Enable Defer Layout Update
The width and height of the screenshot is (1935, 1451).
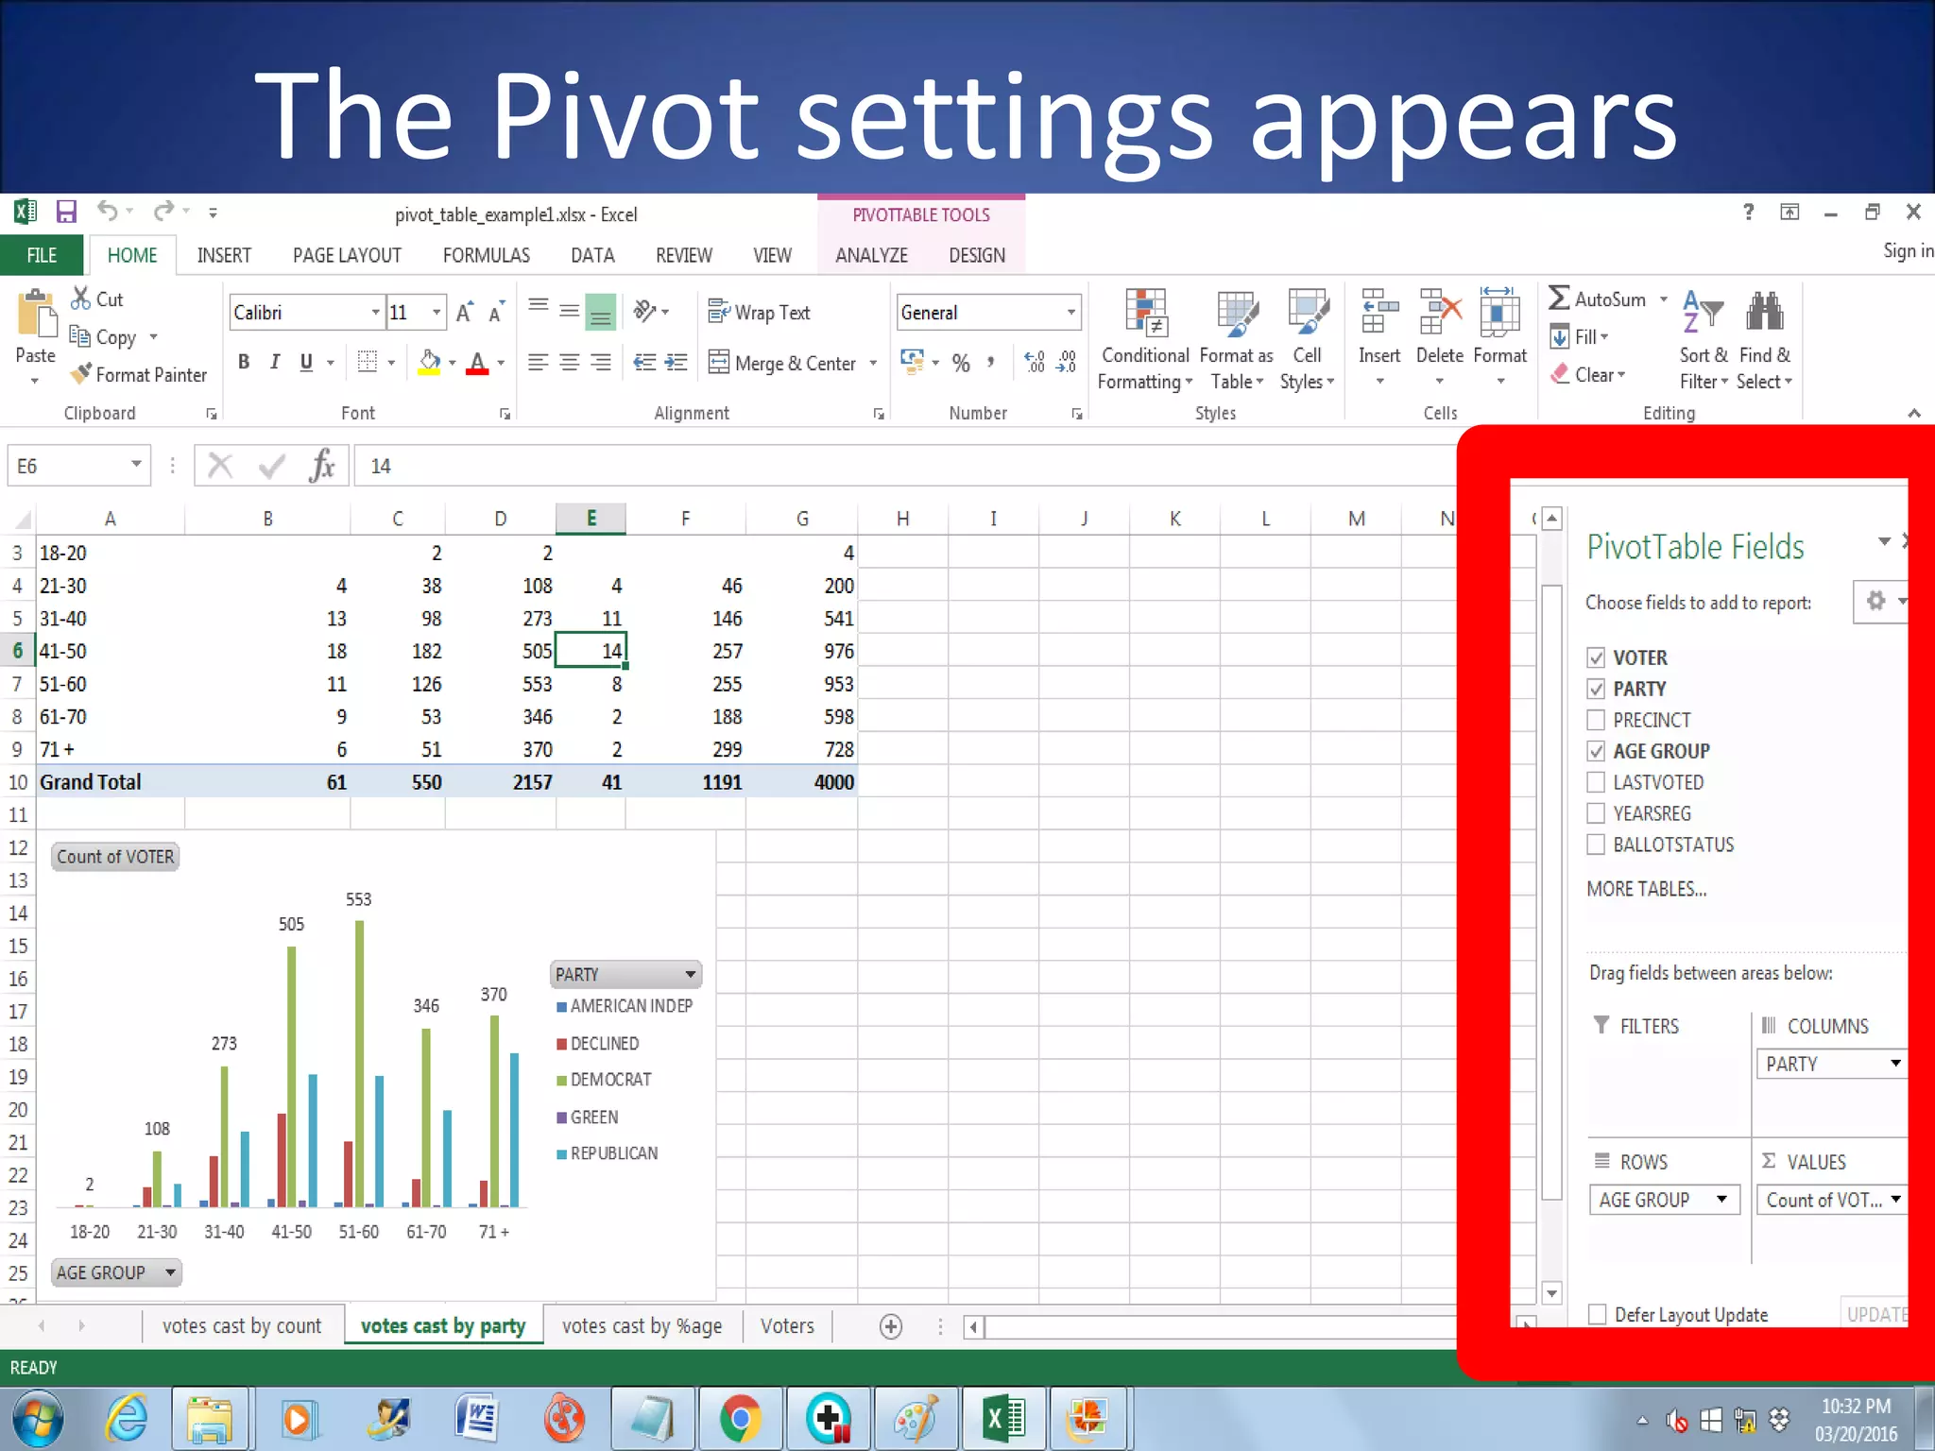tap(1597, 1314)
